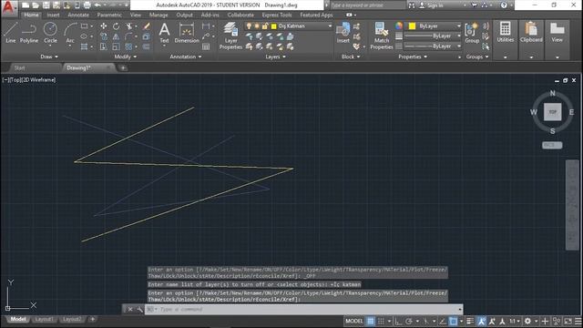Toggle drawing grid display in status bar

[371, 321]
